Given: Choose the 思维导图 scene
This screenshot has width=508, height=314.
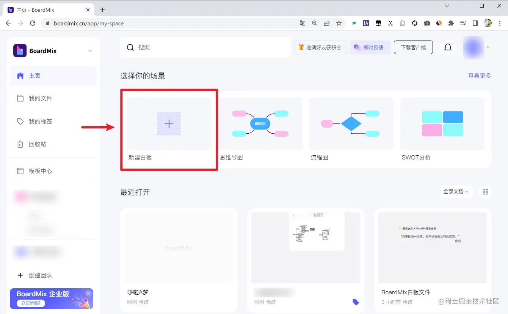Looking at the screenshot, I should click(260, 130).
